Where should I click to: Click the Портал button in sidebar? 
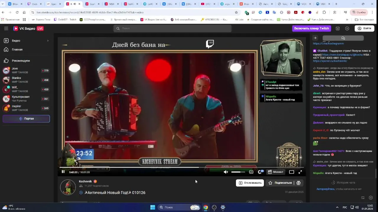(x=26, y=119)
